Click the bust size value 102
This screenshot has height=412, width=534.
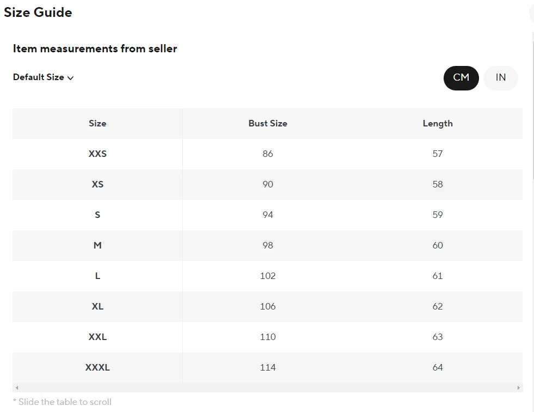[x=268, y=276]
